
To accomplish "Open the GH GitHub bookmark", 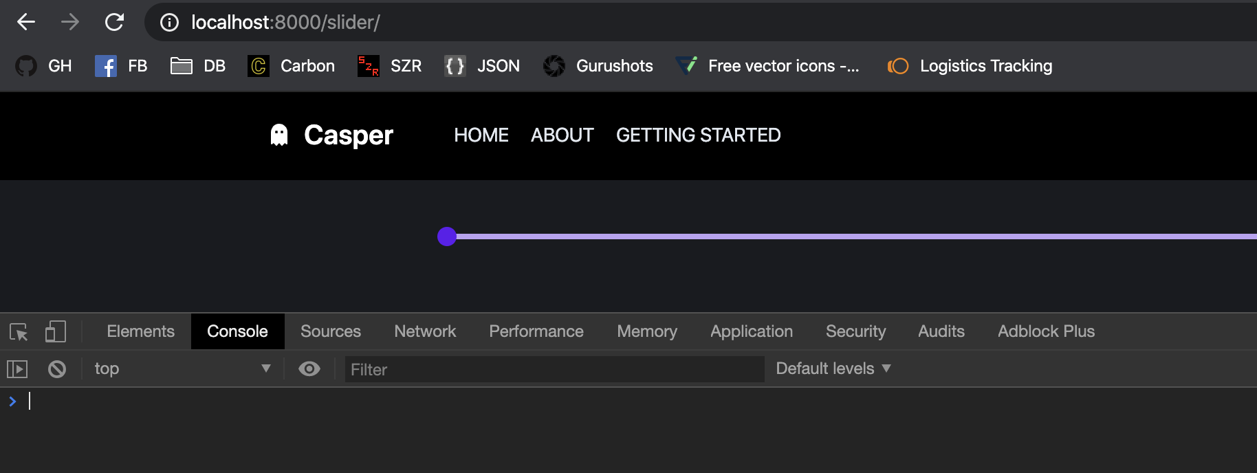I will click(x=43, y=66).
